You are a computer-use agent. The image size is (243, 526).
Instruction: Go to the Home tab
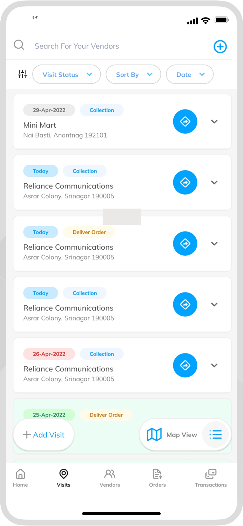[x=20, y=478]
